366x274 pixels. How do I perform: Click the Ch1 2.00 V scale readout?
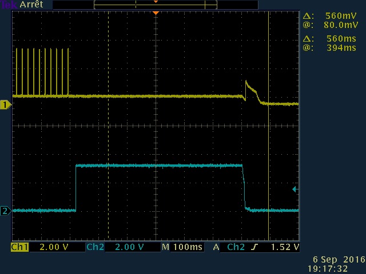[x=54, y=247]
